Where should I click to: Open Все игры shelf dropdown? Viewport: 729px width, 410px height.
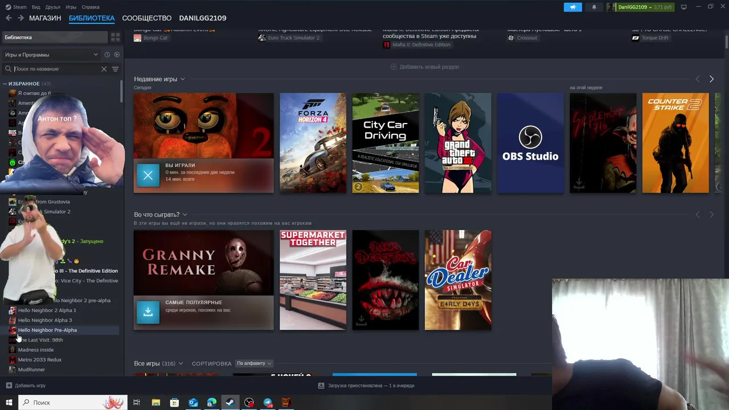(x=181, y=363)
